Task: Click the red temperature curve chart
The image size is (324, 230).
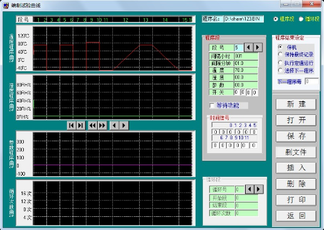Action: click(112, 48)
